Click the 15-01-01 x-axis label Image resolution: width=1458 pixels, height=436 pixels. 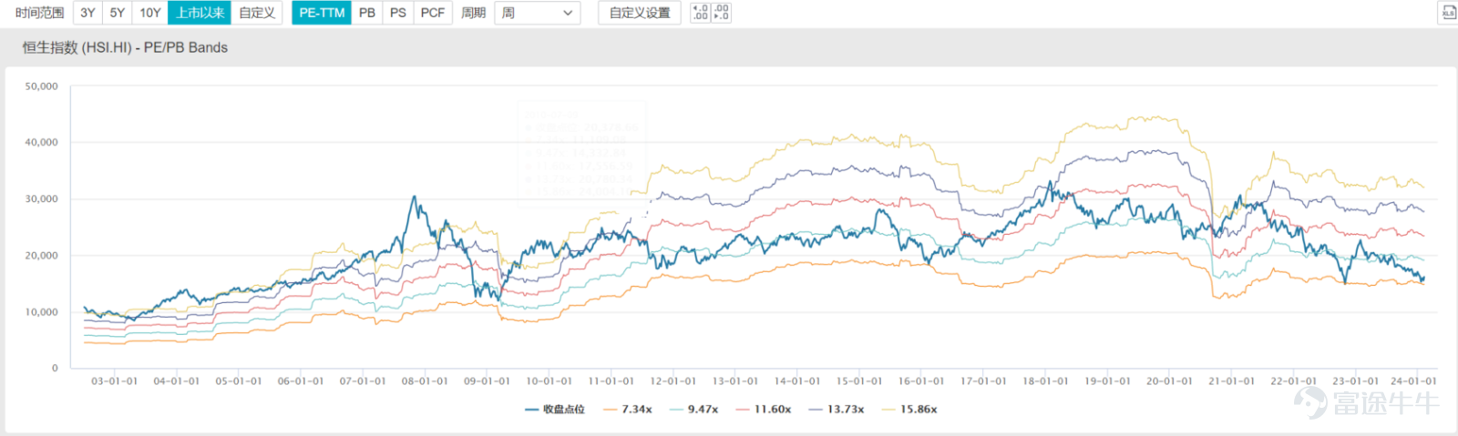pyautogui.click(x=859, y=381)
